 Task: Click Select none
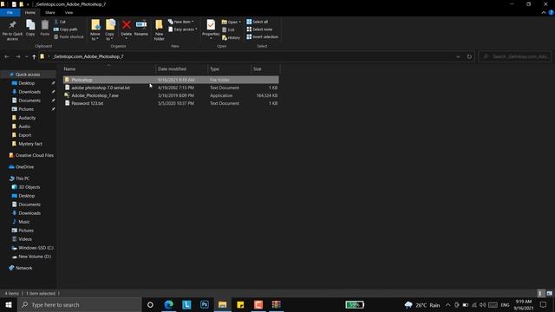tap(259, 29)
